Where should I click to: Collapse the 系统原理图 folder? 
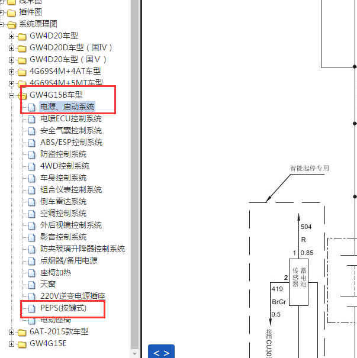[x=1, y=24]
